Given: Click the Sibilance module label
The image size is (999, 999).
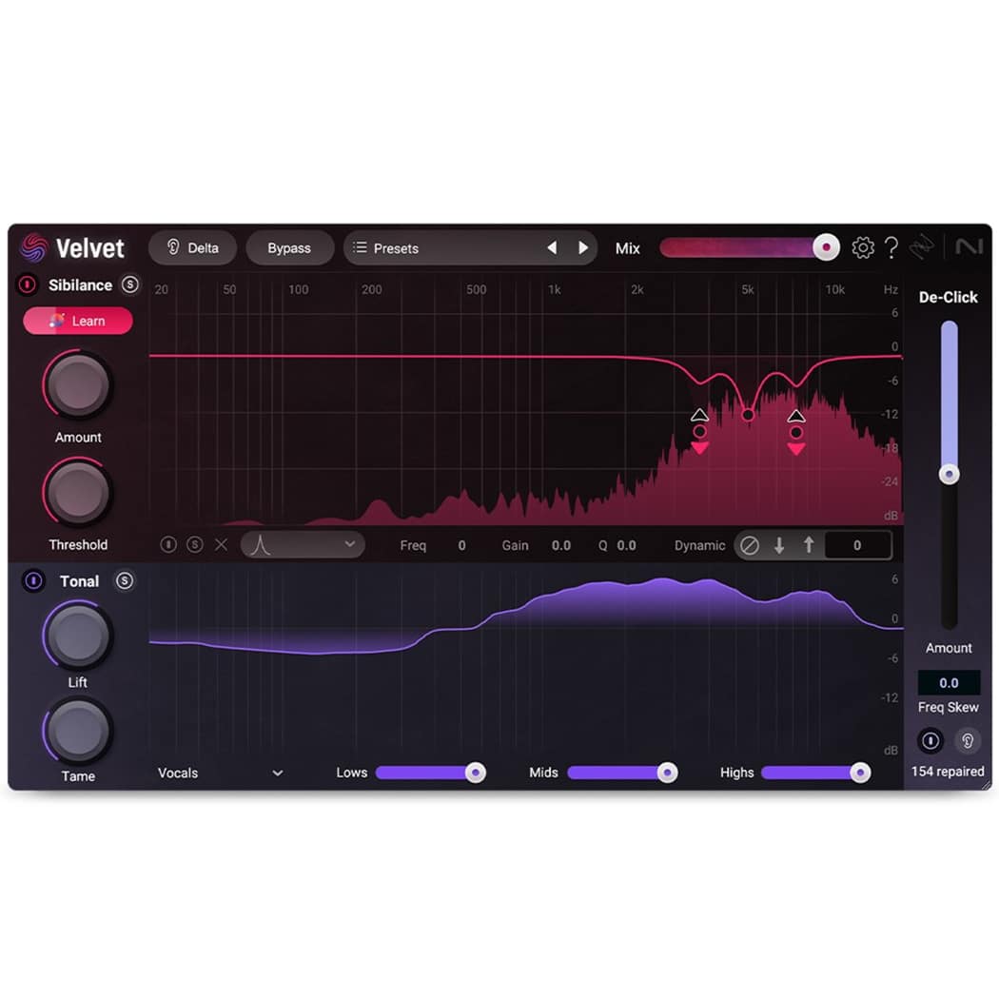Looking at the screenshot, I should click(80, 284).
